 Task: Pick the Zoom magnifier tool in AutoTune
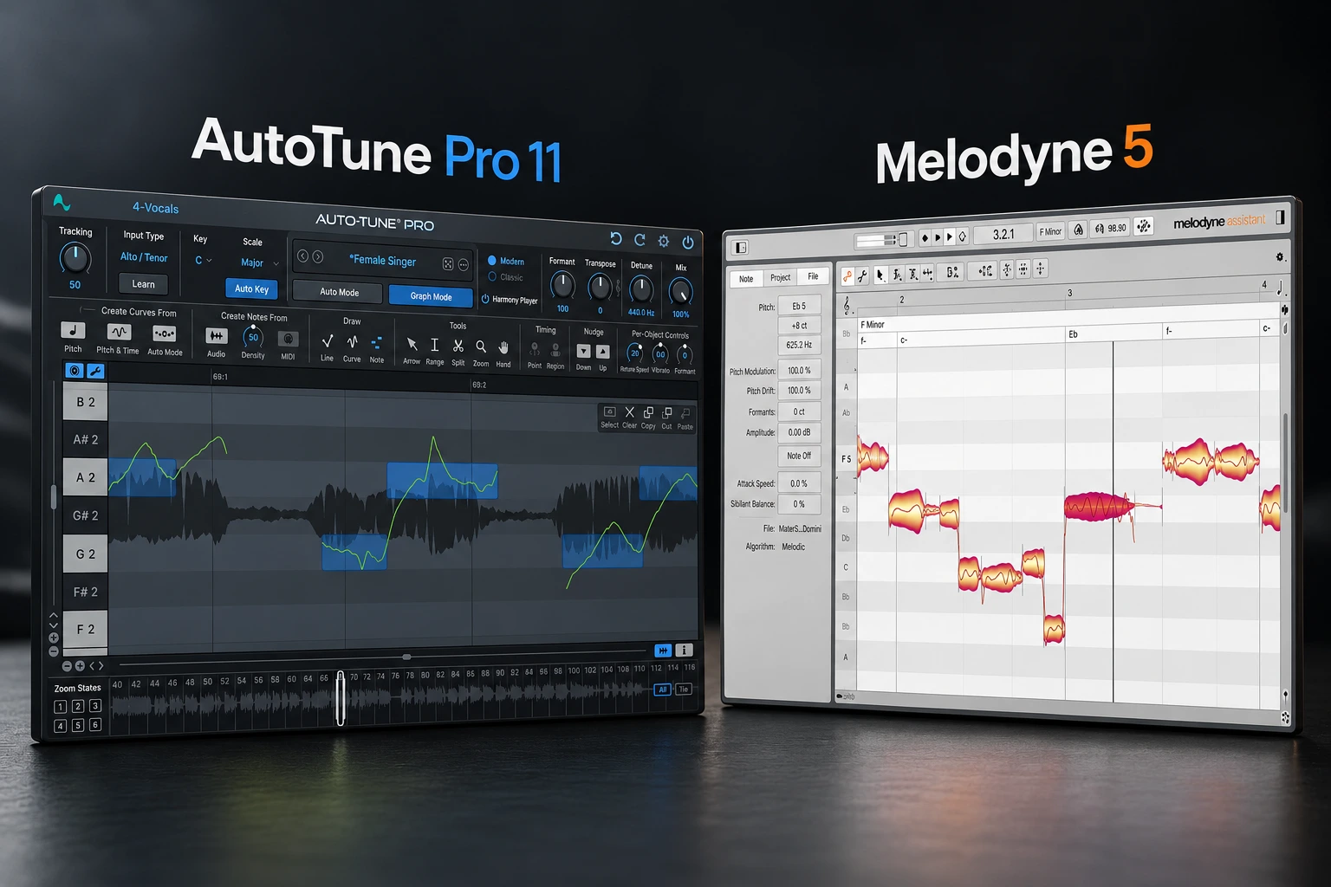(481, 346)
